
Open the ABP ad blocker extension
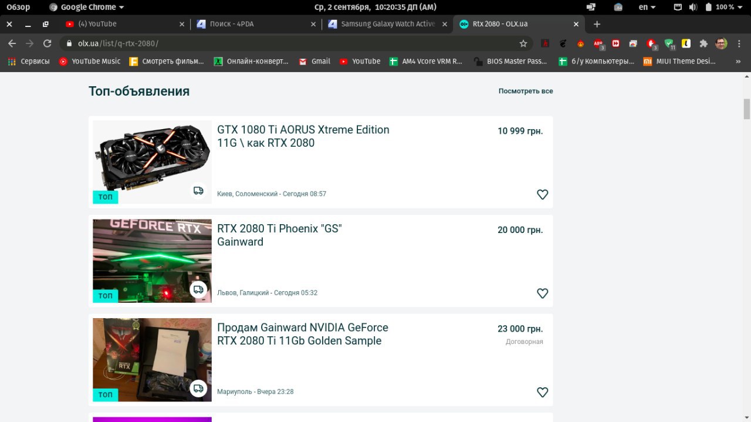coord(598,43)
